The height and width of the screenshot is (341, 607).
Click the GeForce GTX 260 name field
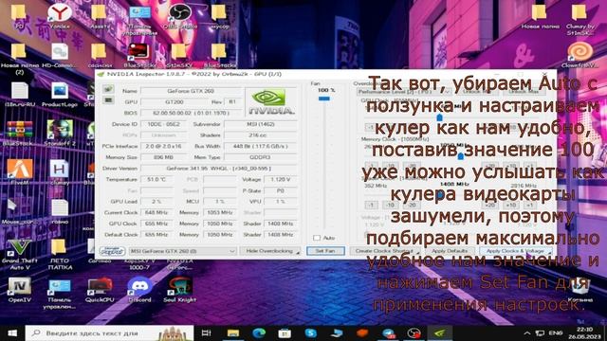191,91
